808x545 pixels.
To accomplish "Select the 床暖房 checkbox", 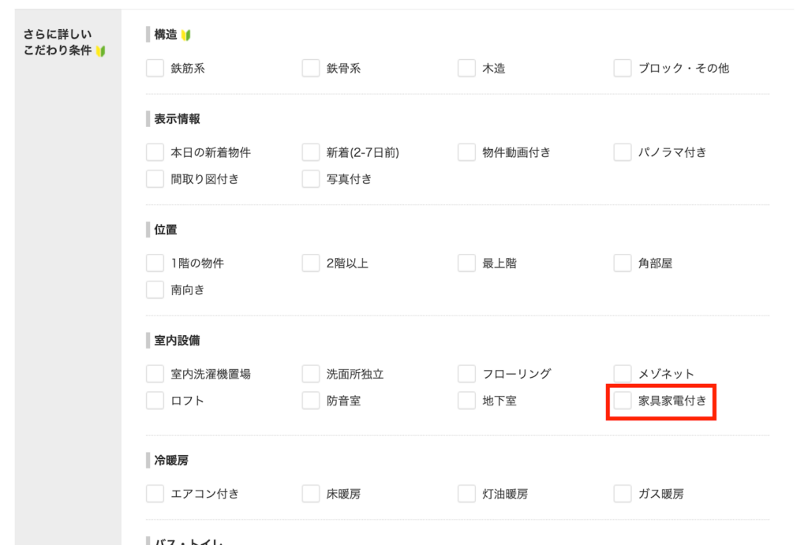I will click(x=311, y=495).
